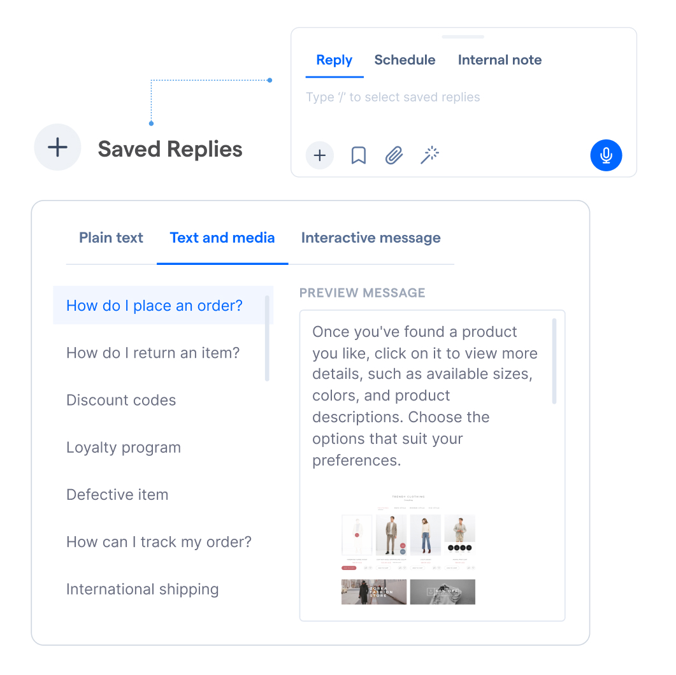Click the plus icon beside Saved Replies
This screenshot has width=676, height=675.
57,147
